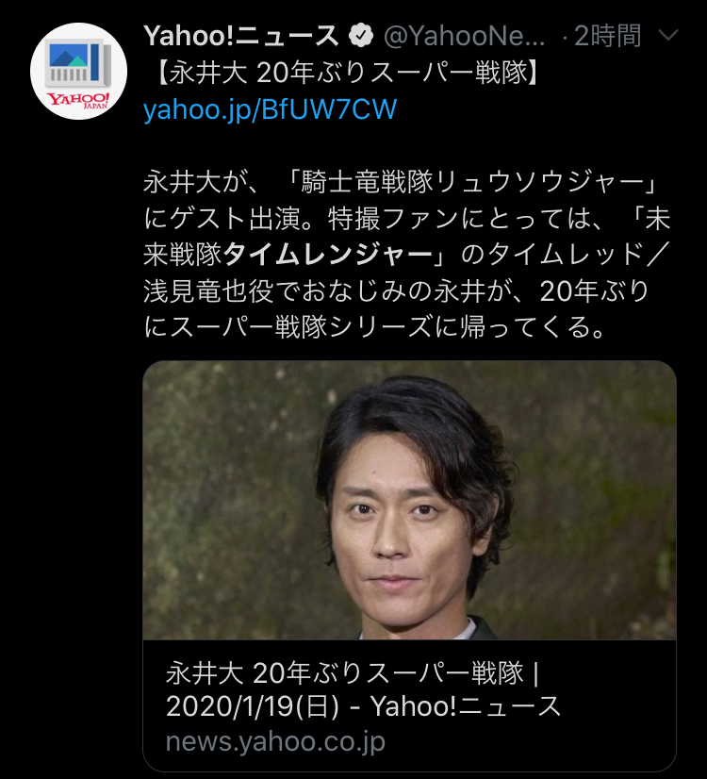
Task: Click the 騎士竜戦隊リュウソウジャー text in the tweet
Action: [x=471, y=182]
